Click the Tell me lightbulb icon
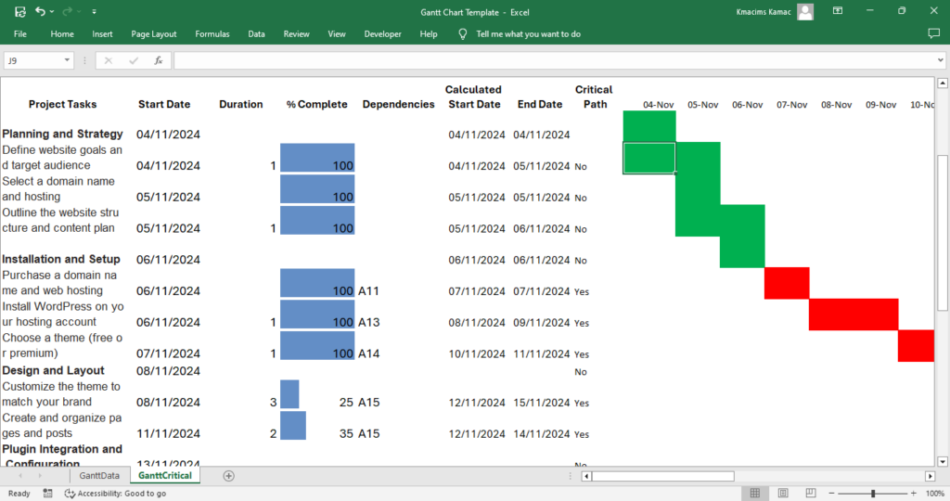 pyautogui.click(x=462, y=34)
